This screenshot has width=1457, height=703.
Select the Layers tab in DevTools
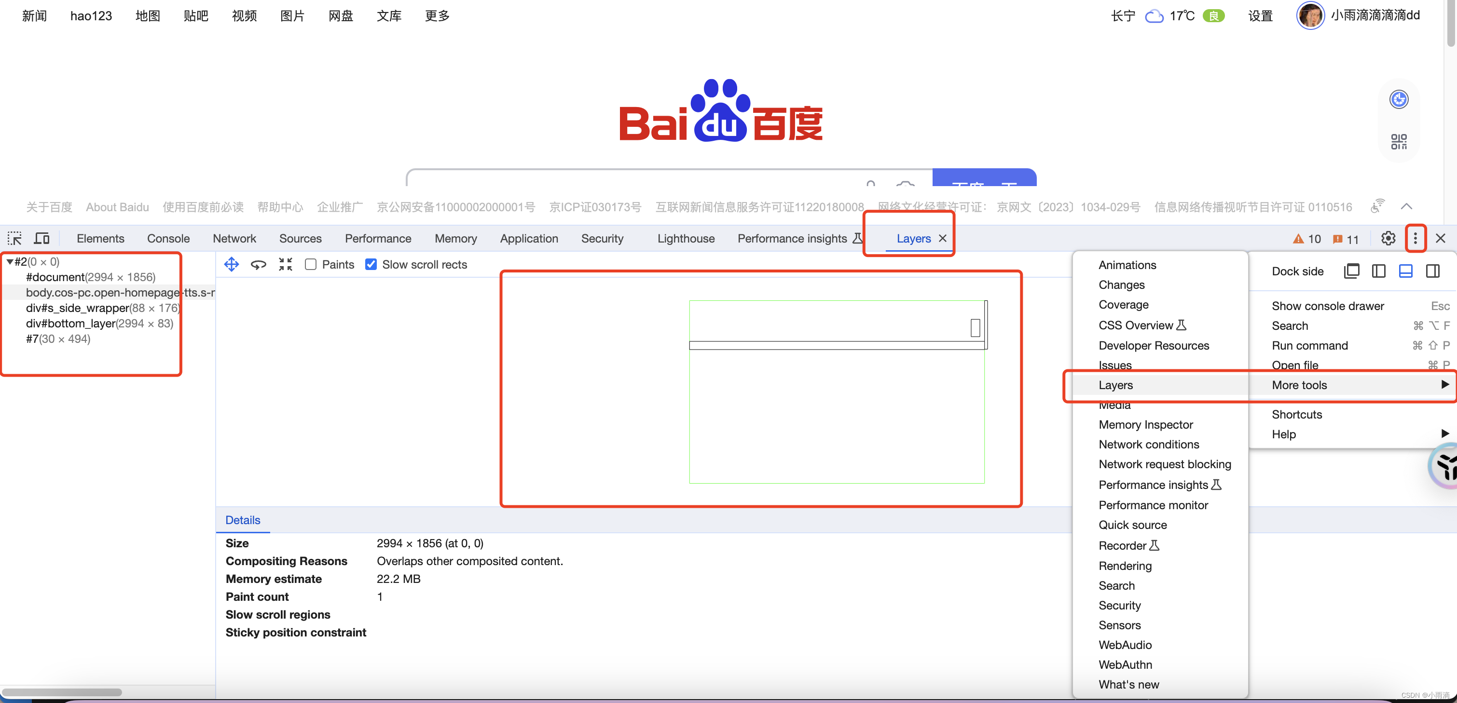911,238
